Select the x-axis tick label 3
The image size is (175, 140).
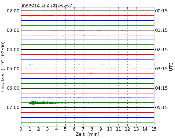click(x=48, y=129)
